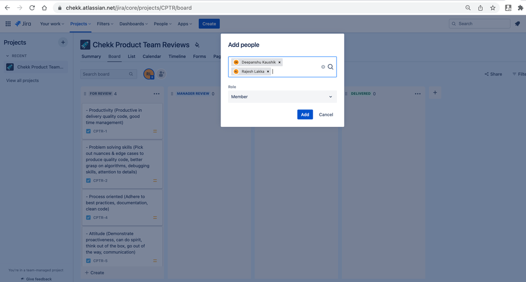
Task: Click the Jira logo
Action: [23, 24]
